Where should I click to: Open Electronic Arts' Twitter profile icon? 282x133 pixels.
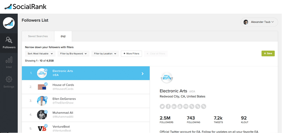pyautogui.click(x=162, y=107)
